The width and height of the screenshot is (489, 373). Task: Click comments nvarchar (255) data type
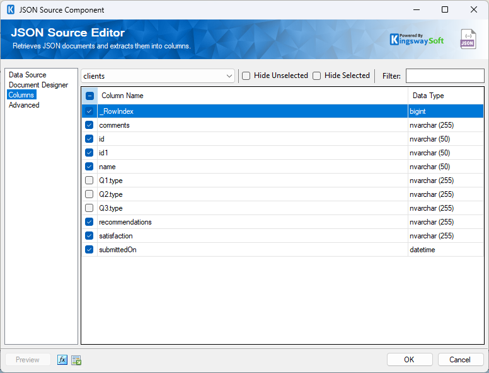point(446,125)
